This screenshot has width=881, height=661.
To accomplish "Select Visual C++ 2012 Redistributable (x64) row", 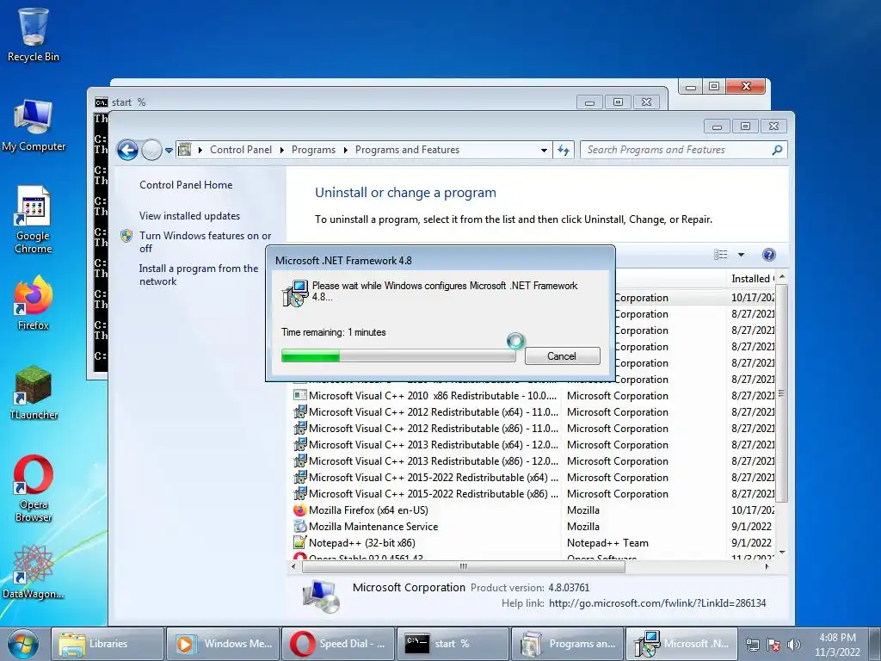I will (533, 412).
